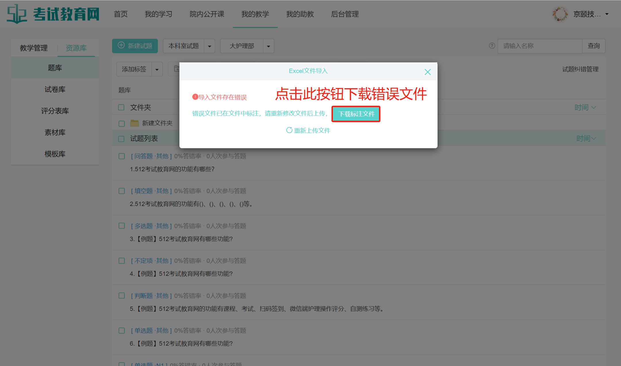Click the 新建文件夹 folder icon
The height and width of the screenshot is (366, 621).
[134, 123]
